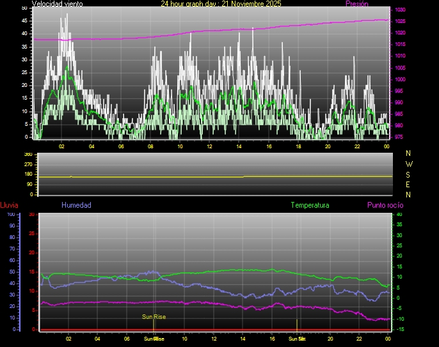Select the 360 value on wind direction axis

(x=28, y=155)
